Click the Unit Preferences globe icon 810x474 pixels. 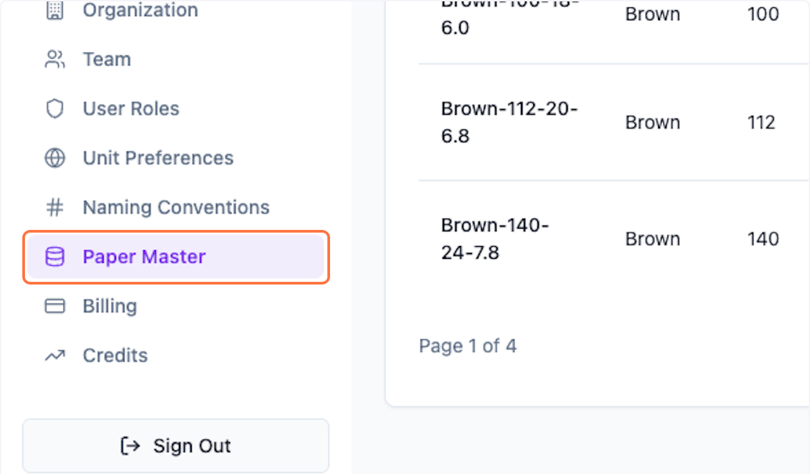[55, 158]
